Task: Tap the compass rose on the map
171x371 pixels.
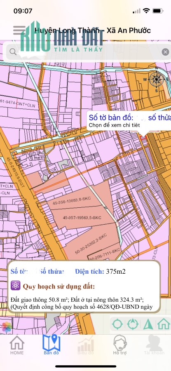Action: point(156,79)
